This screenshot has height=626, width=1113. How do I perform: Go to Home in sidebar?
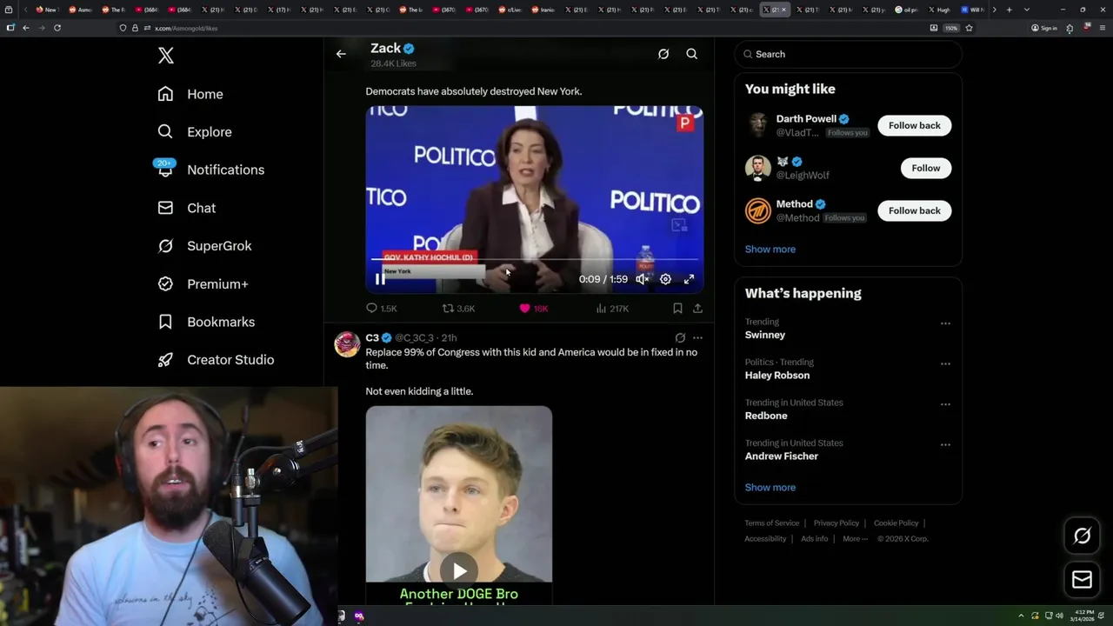coord(190,94)
